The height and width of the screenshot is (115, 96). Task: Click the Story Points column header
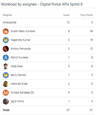pos(86,15)
